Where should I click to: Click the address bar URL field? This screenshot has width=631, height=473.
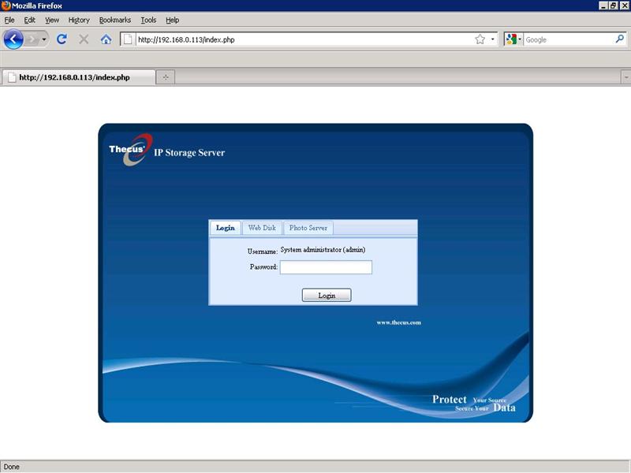(x=304, y=39)
